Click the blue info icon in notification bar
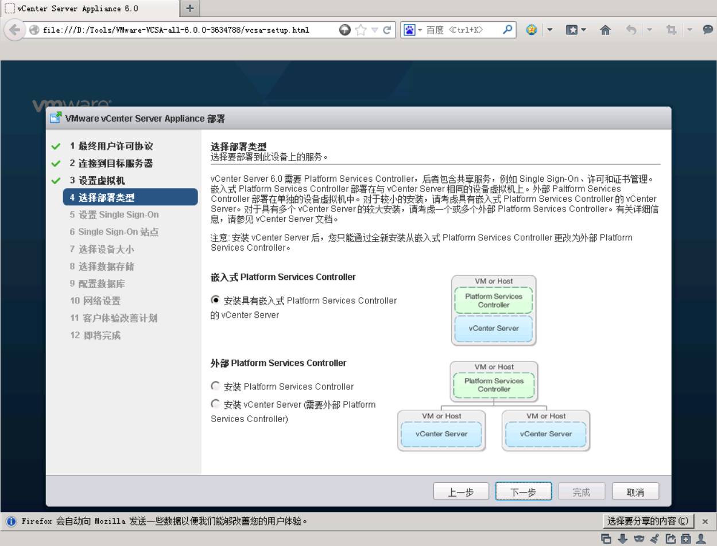The height and width of the screenshot is (546, 717). [x=11, y=521]
